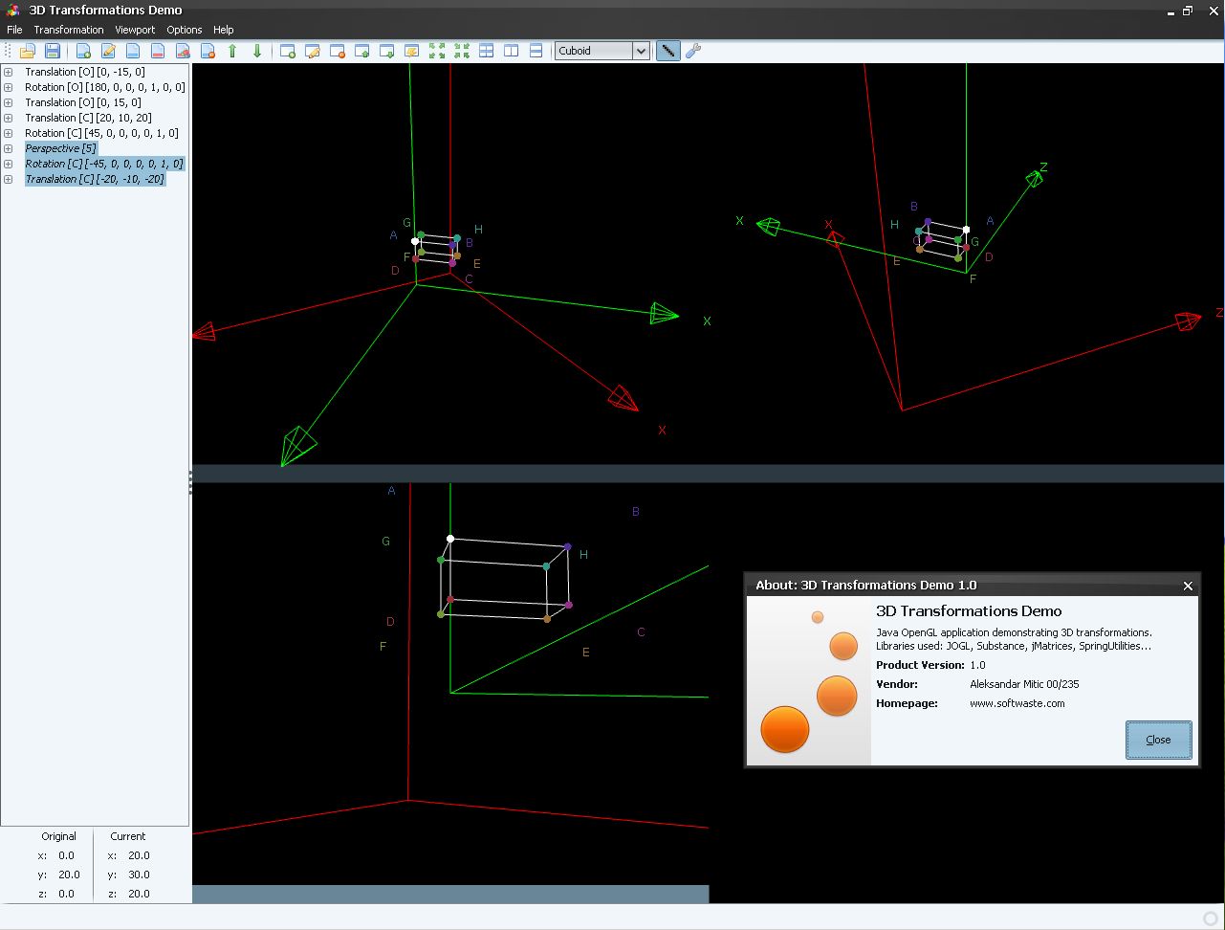Open the Viewport menu

135,30
